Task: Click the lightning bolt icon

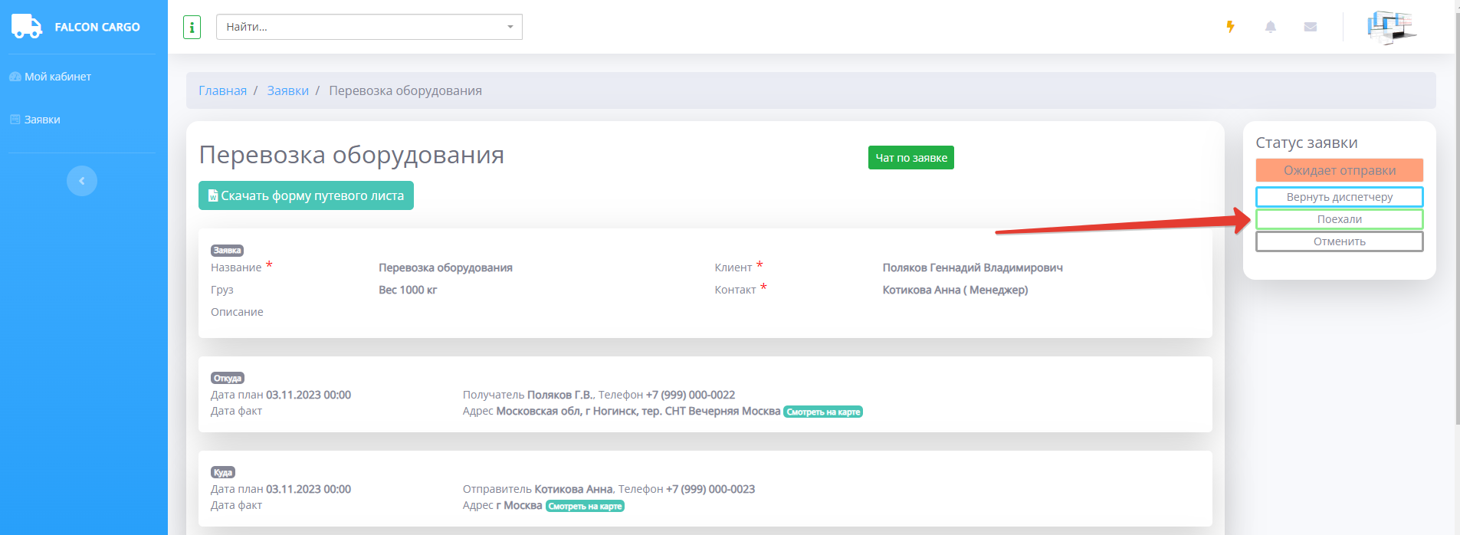Action: 1230,27
